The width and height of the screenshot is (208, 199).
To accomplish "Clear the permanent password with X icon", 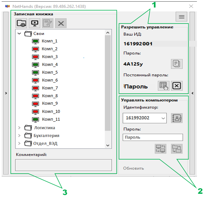I will [177, 86].
